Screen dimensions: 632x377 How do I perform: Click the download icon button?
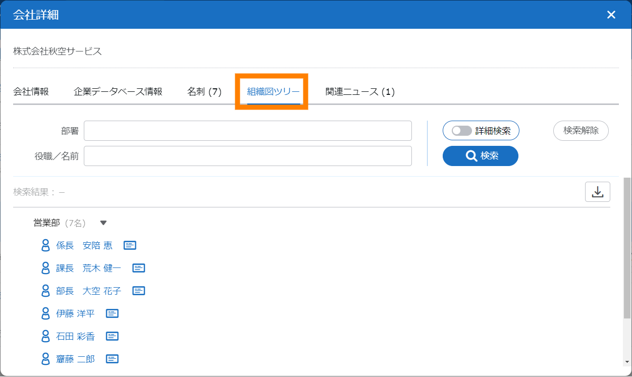[597, 192]
